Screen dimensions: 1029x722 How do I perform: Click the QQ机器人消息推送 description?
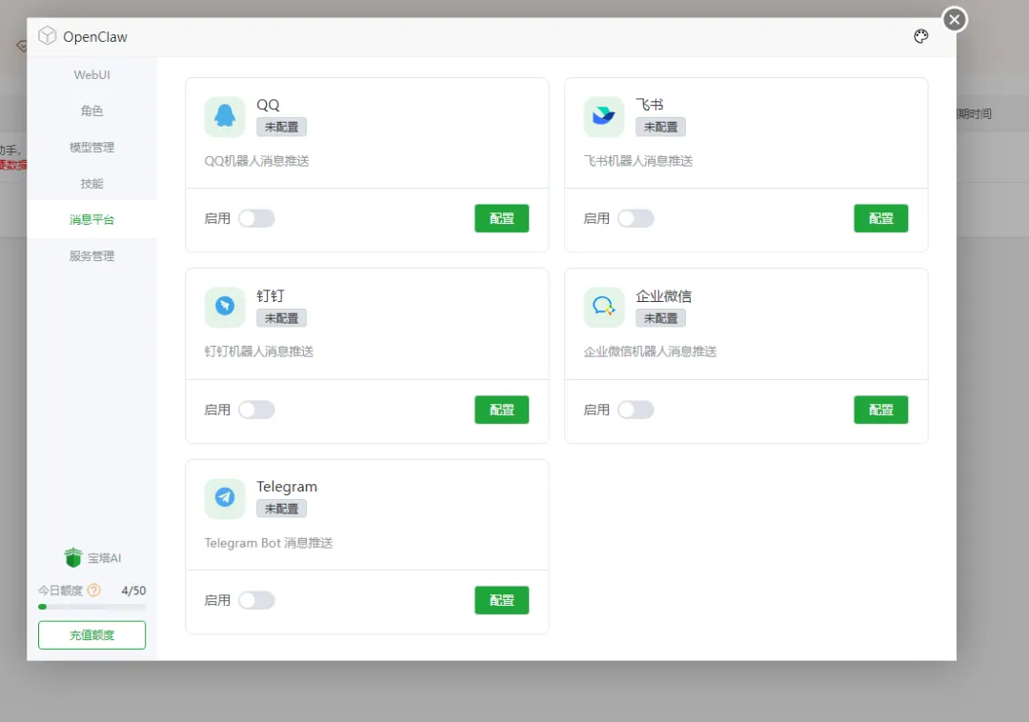(x=256, y=161)
